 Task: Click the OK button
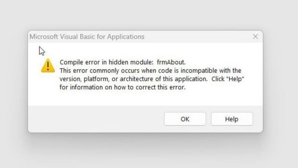coord(185,119)
